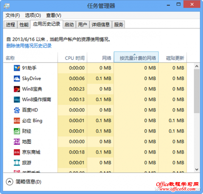
Task: Close the Task Manager window
Action: point(192,4)
